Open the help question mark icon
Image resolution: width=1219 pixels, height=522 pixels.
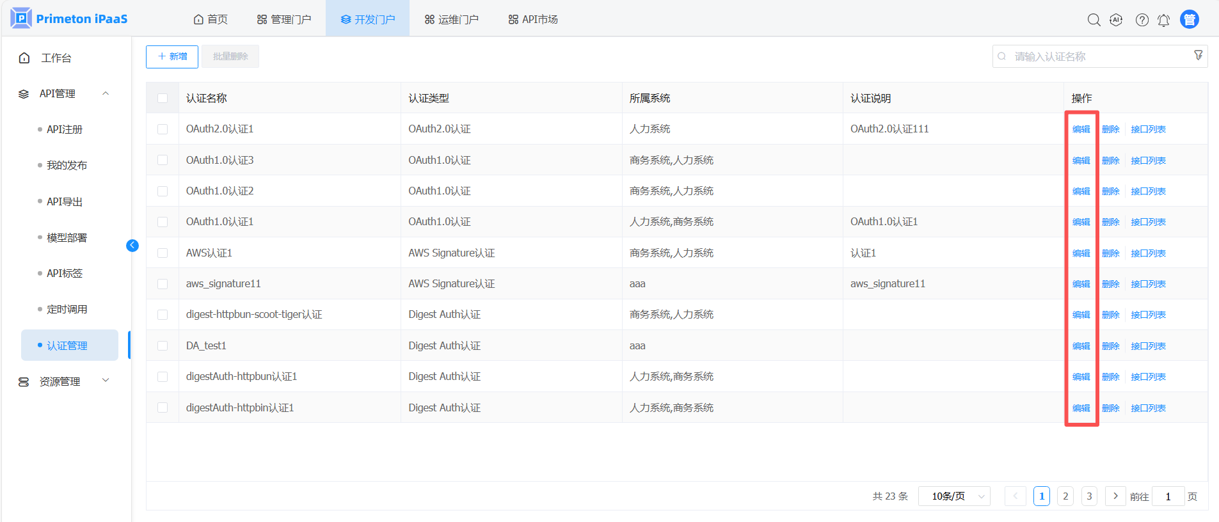coord(1142,20)
